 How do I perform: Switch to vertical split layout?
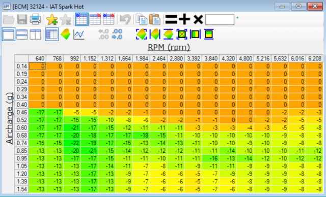click(35, 35)
